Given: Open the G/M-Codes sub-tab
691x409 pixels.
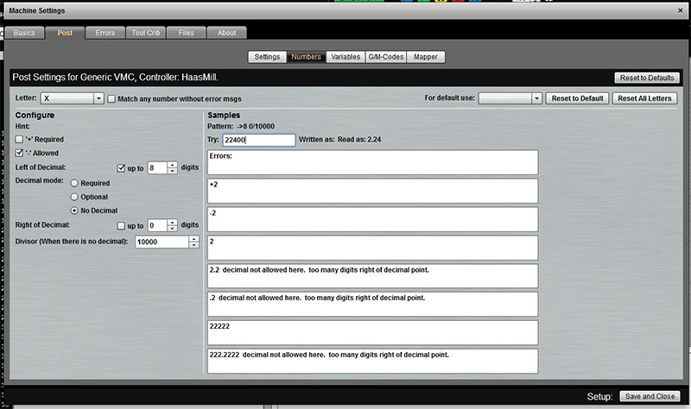Looking at the screenshot, I should pos(385,57).
